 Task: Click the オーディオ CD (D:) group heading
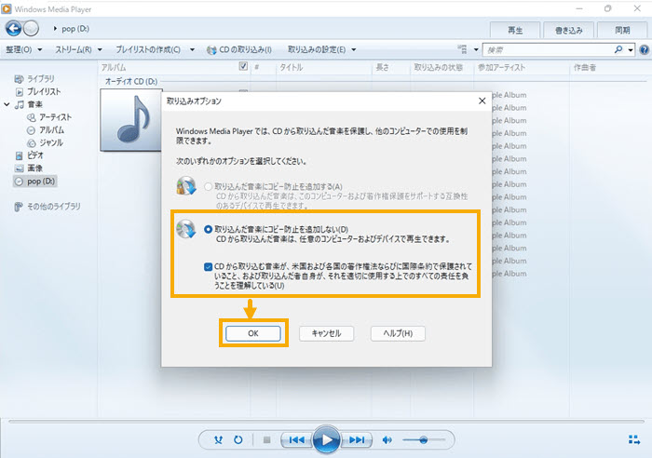(x=131, y=82)
